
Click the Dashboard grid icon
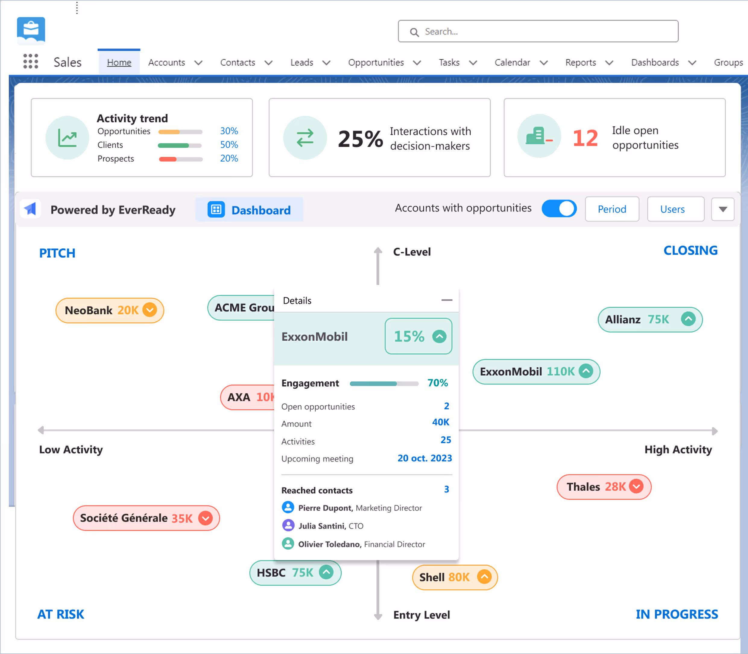216,209
